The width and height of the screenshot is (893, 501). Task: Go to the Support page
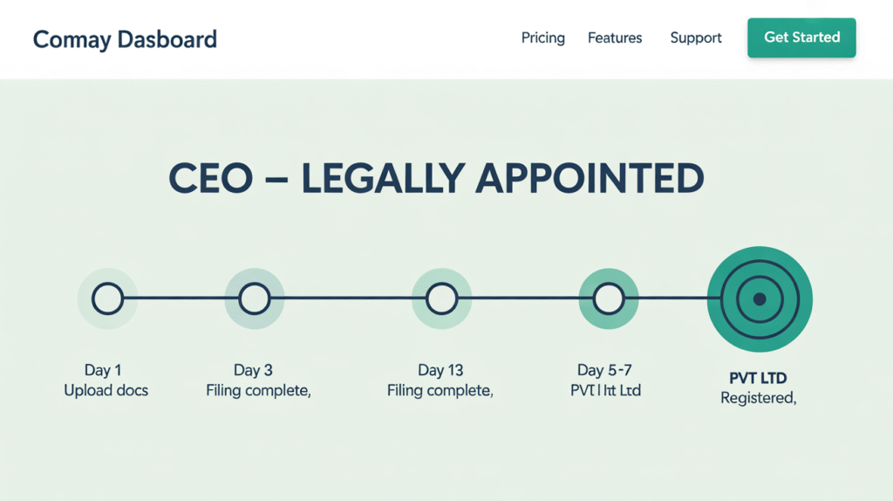pyautogui.click(x=695, y=38)
